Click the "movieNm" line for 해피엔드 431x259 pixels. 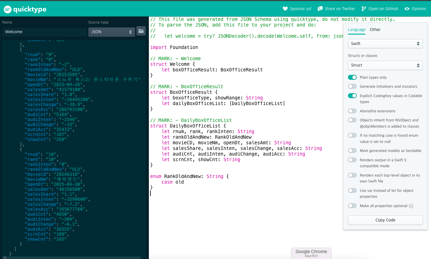pos(53,179)
